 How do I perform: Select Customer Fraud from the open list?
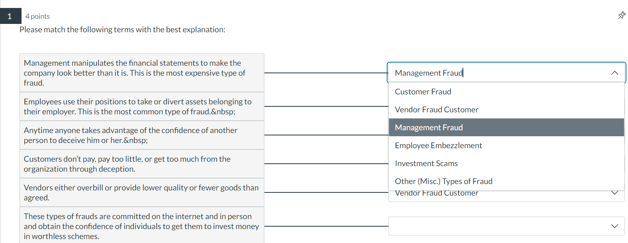423,91
